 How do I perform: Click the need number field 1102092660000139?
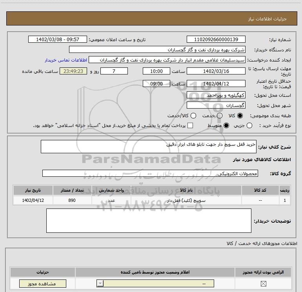pos(216,39)
